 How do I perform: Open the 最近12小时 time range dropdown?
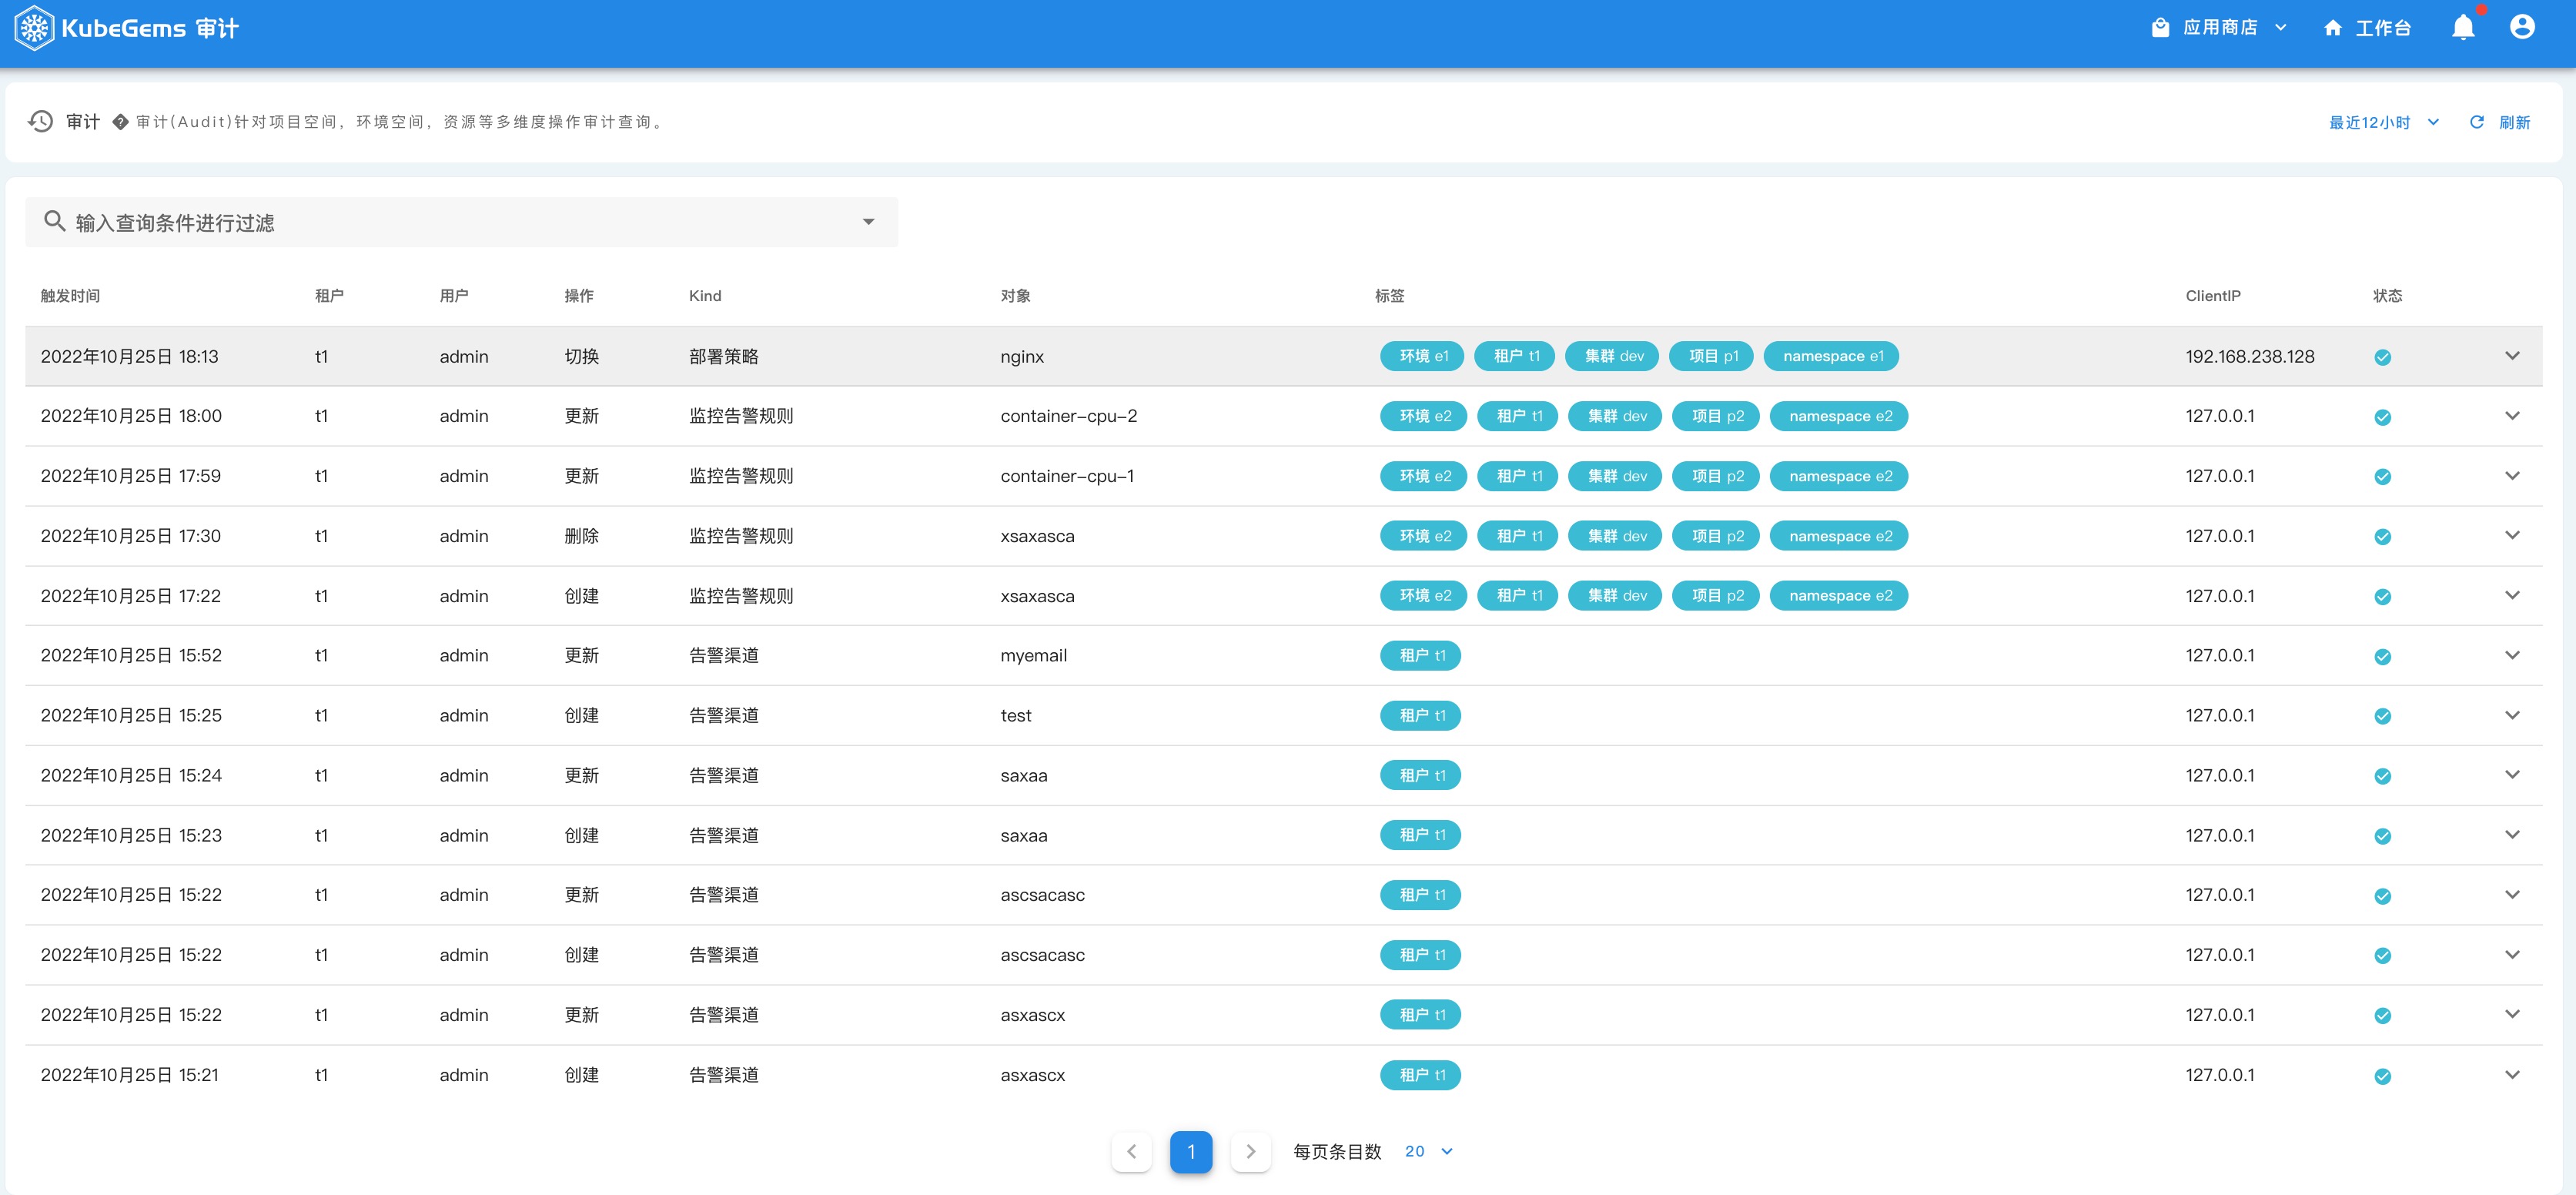click(x=2385, y=122)
